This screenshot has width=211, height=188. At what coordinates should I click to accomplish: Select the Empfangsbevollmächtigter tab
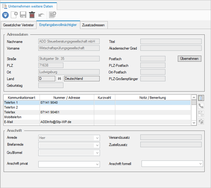coord(58,25)
